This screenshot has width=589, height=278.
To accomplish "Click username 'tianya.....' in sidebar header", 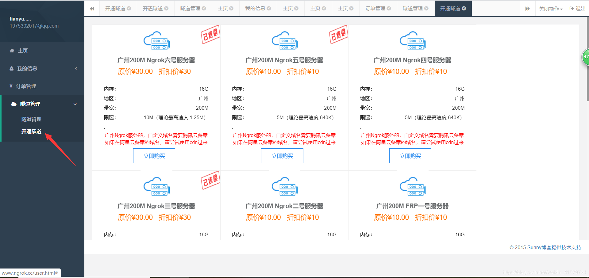I will tap(20, 19).
